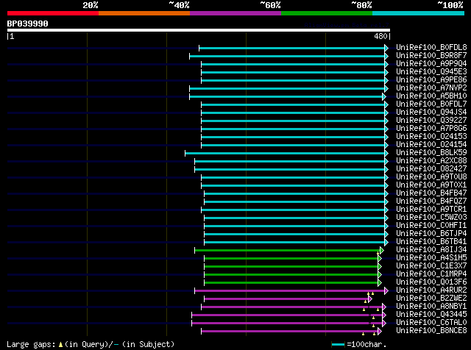Select label UniRef100_B2ZWE2

[x=431, y=299]
